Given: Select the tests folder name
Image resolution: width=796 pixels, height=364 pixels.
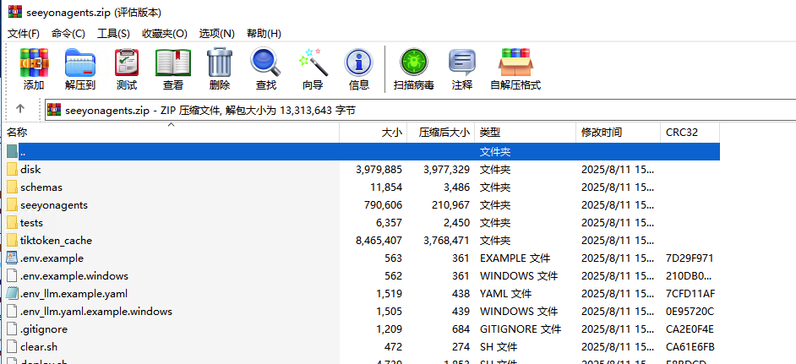Looking at the screenshot, I should pyautogui.click(x=31, y=222).
